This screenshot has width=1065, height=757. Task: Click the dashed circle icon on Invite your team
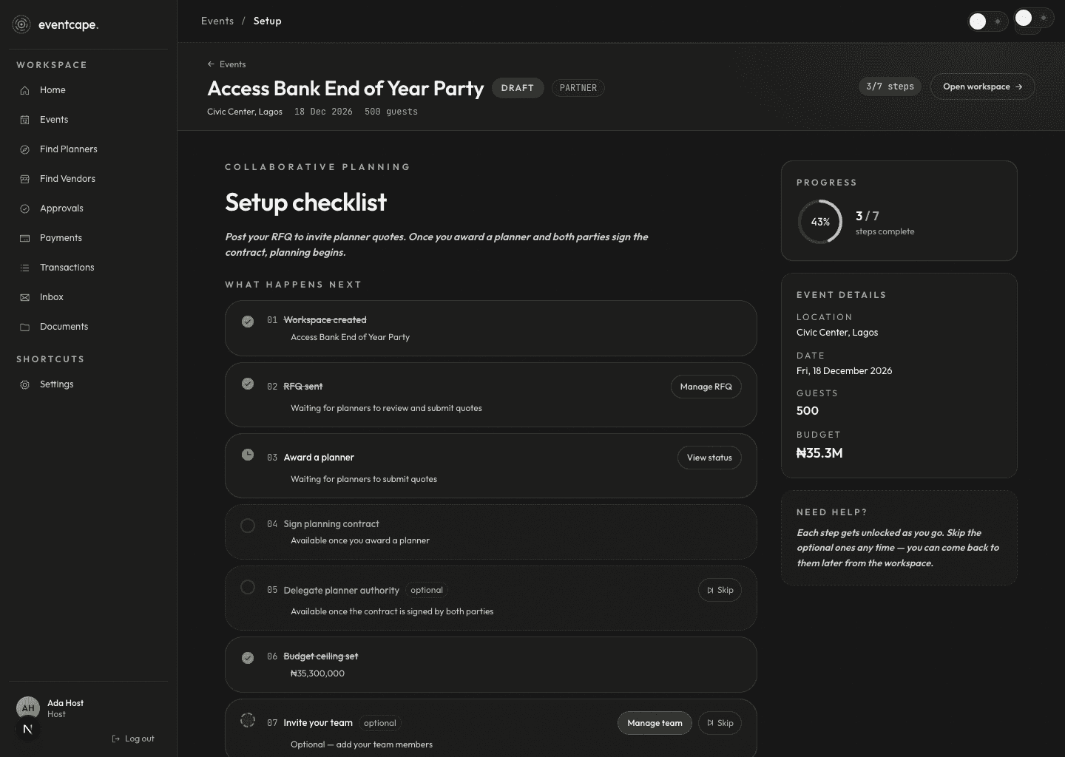(x=248, y=720)
